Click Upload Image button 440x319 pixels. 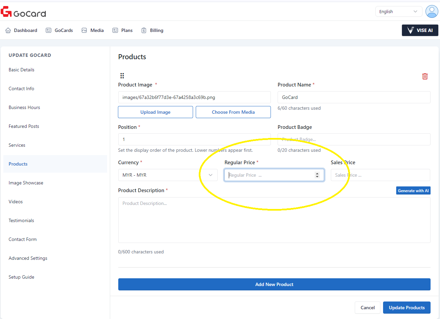coord(155,112)
